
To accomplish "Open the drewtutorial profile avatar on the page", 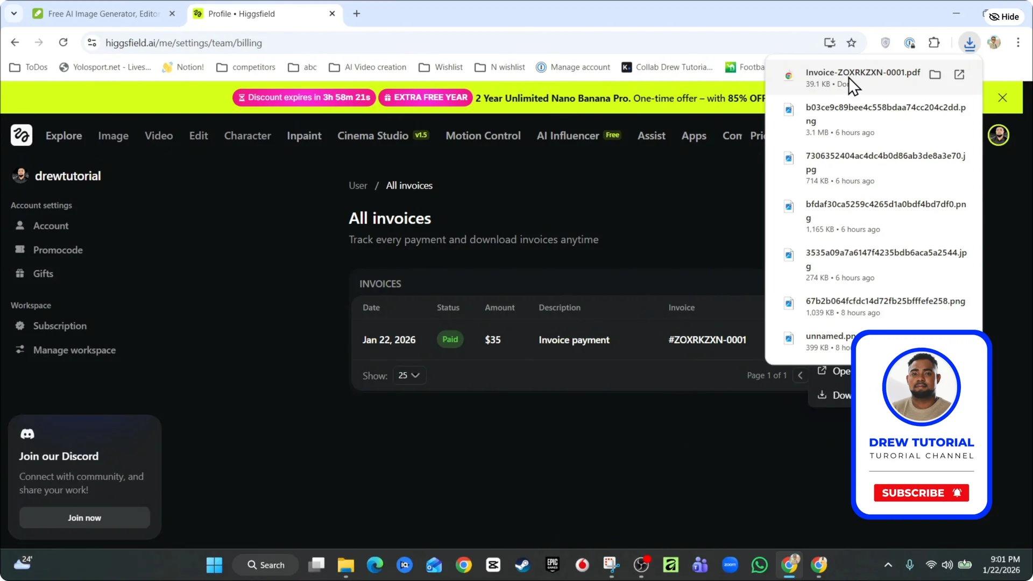I will (20, 175).
